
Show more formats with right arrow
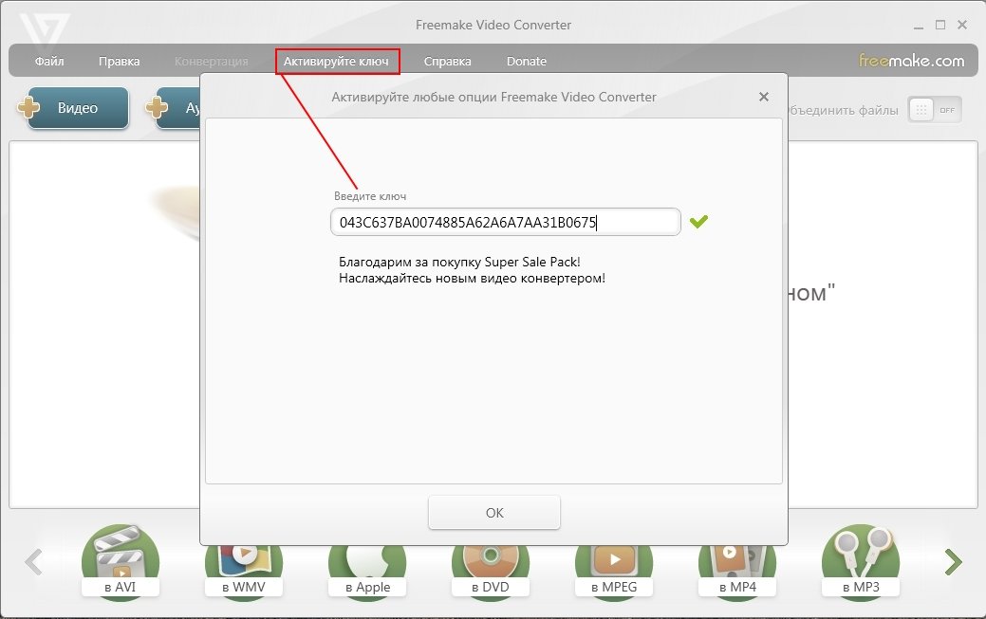pos(954,562)
